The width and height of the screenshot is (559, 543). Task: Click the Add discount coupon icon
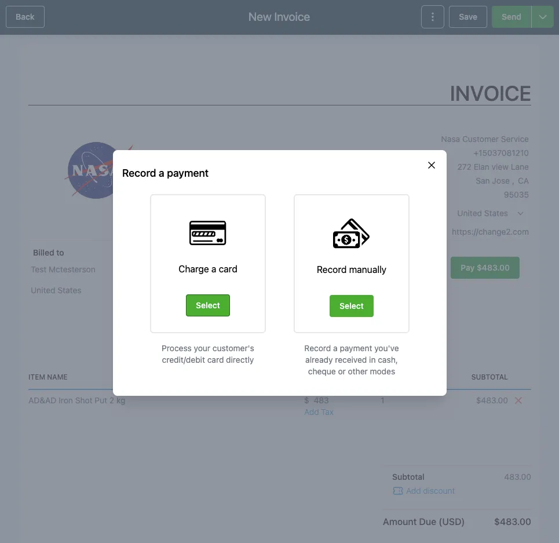click(397, 491)
